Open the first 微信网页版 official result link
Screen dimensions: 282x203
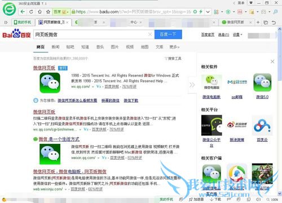tap(44, 68)
